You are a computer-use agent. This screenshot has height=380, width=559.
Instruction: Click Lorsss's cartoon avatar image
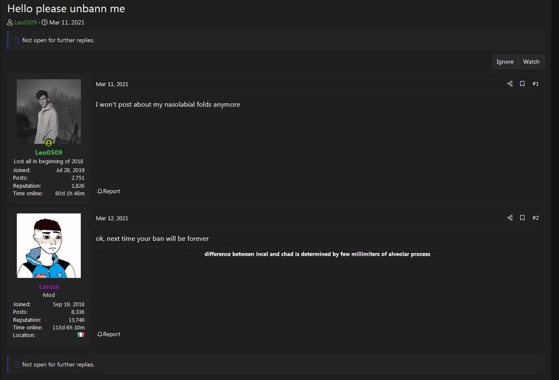pos(49,246)
